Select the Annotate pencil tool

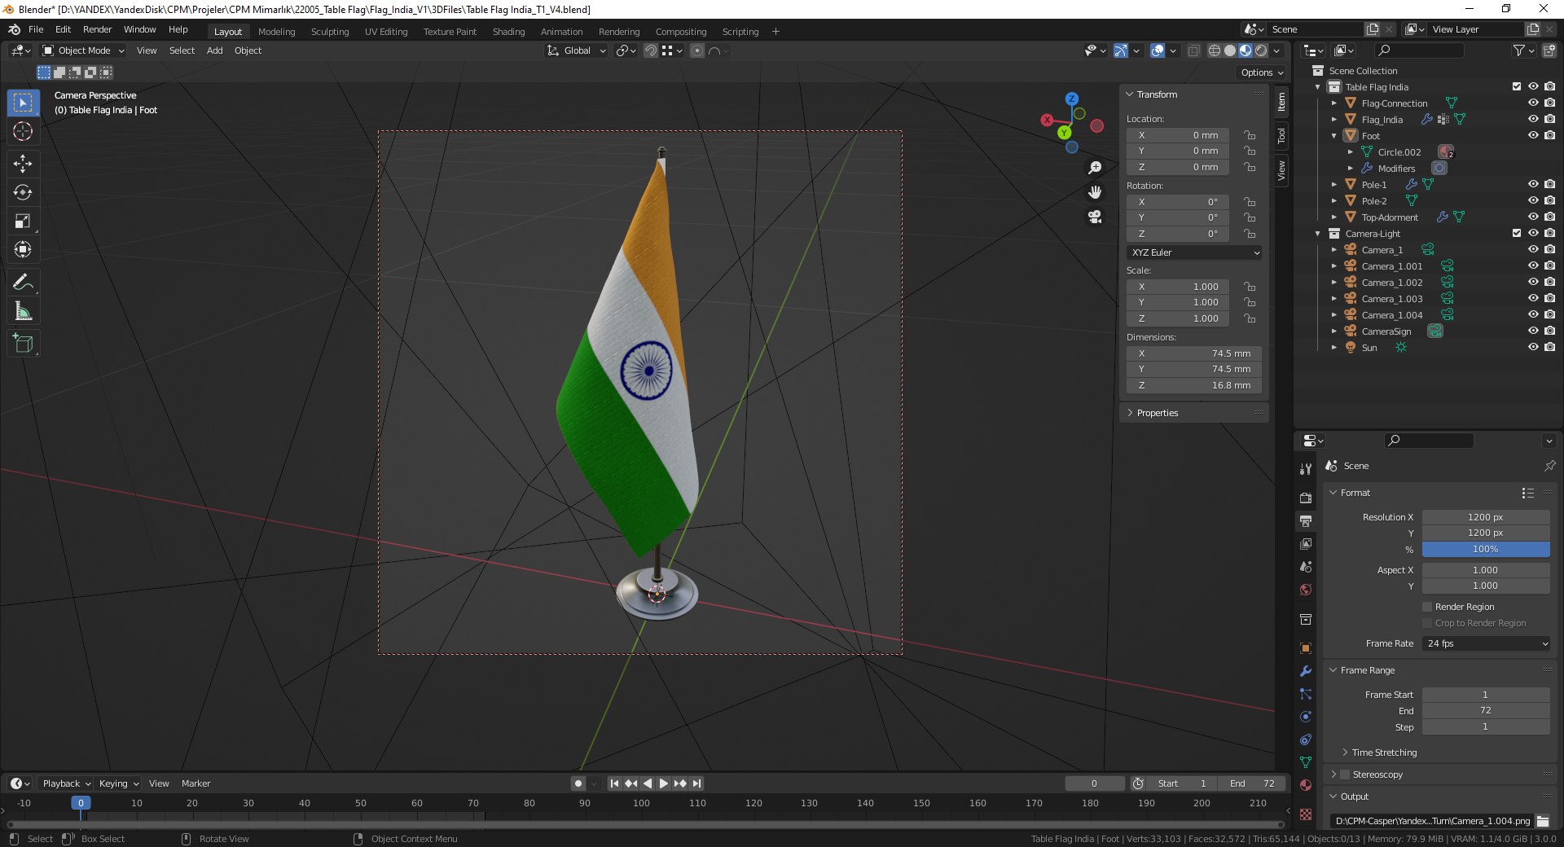point(23,282)
